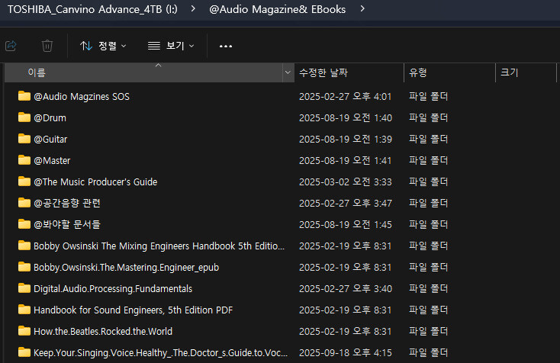Screen dimensions: 560x363
Task: Select the @Drum folder name
Action: coord(50,118)
